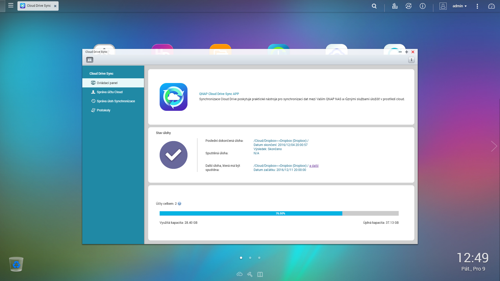Viewport: 500px width, 281px height.
Task: Click the help icon beside Účty celkem
Action: click(179, 204)
